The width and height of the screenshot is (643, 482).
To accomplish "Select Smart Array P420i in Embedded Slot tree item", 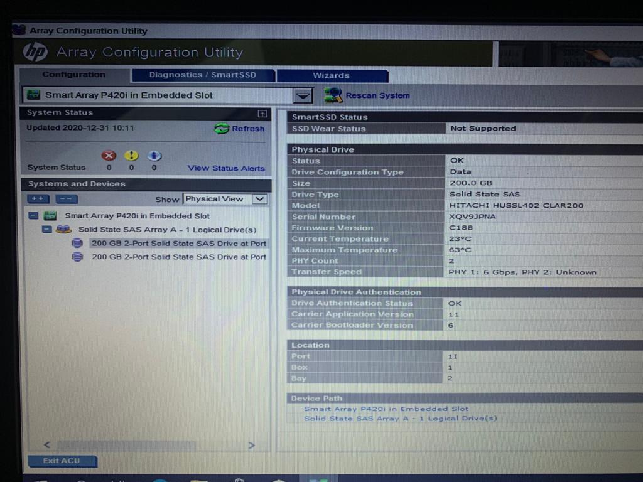I will point(137,216).
